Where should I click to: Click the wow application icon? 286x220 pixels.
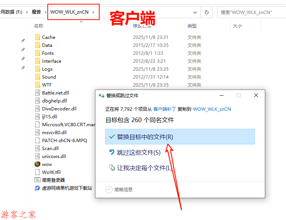(x=37, y=164)
